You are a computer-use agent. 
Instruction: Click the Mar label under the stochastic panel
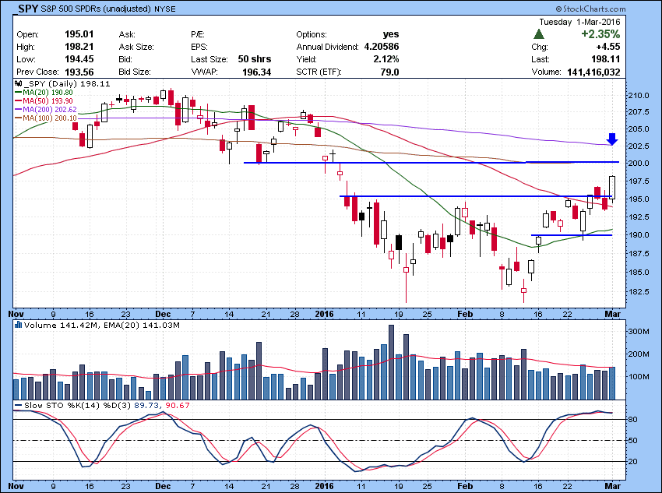click(x=613, y=486)
